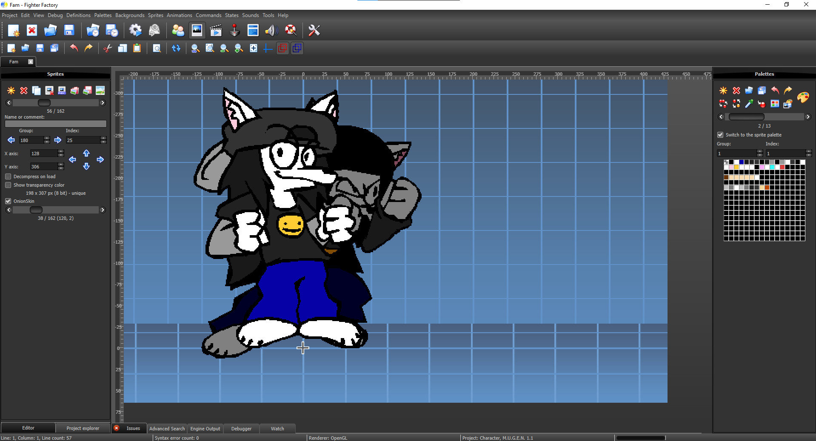Screen dimensions: 816x441
Task: Switch to the Debugger panel
Action: point(241,429)
